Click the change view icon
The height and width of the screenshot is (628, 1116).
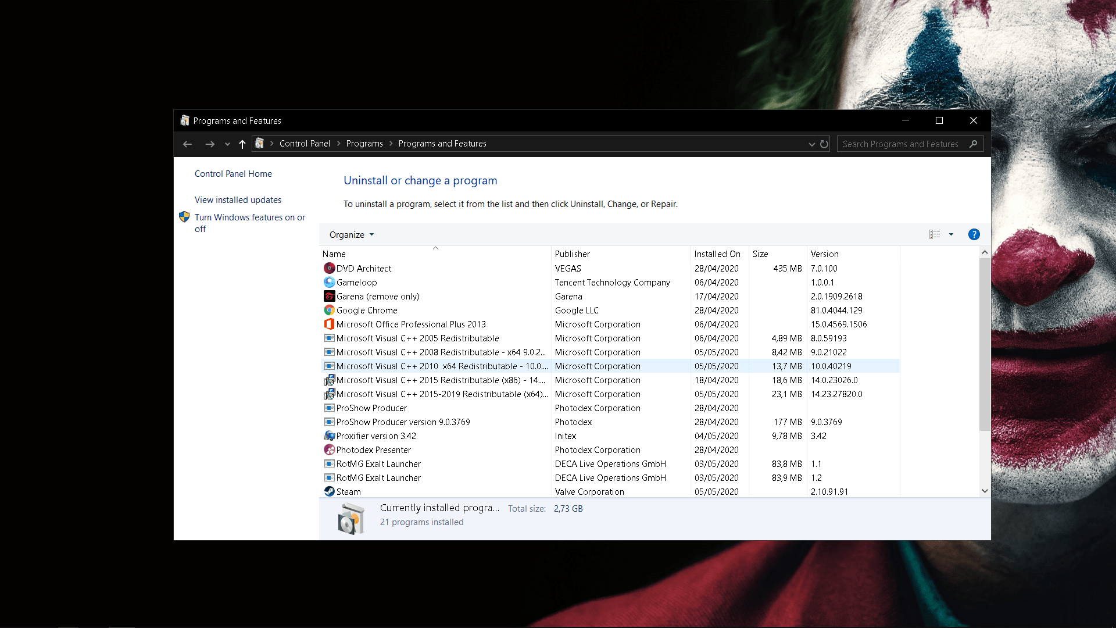point(935,234)
